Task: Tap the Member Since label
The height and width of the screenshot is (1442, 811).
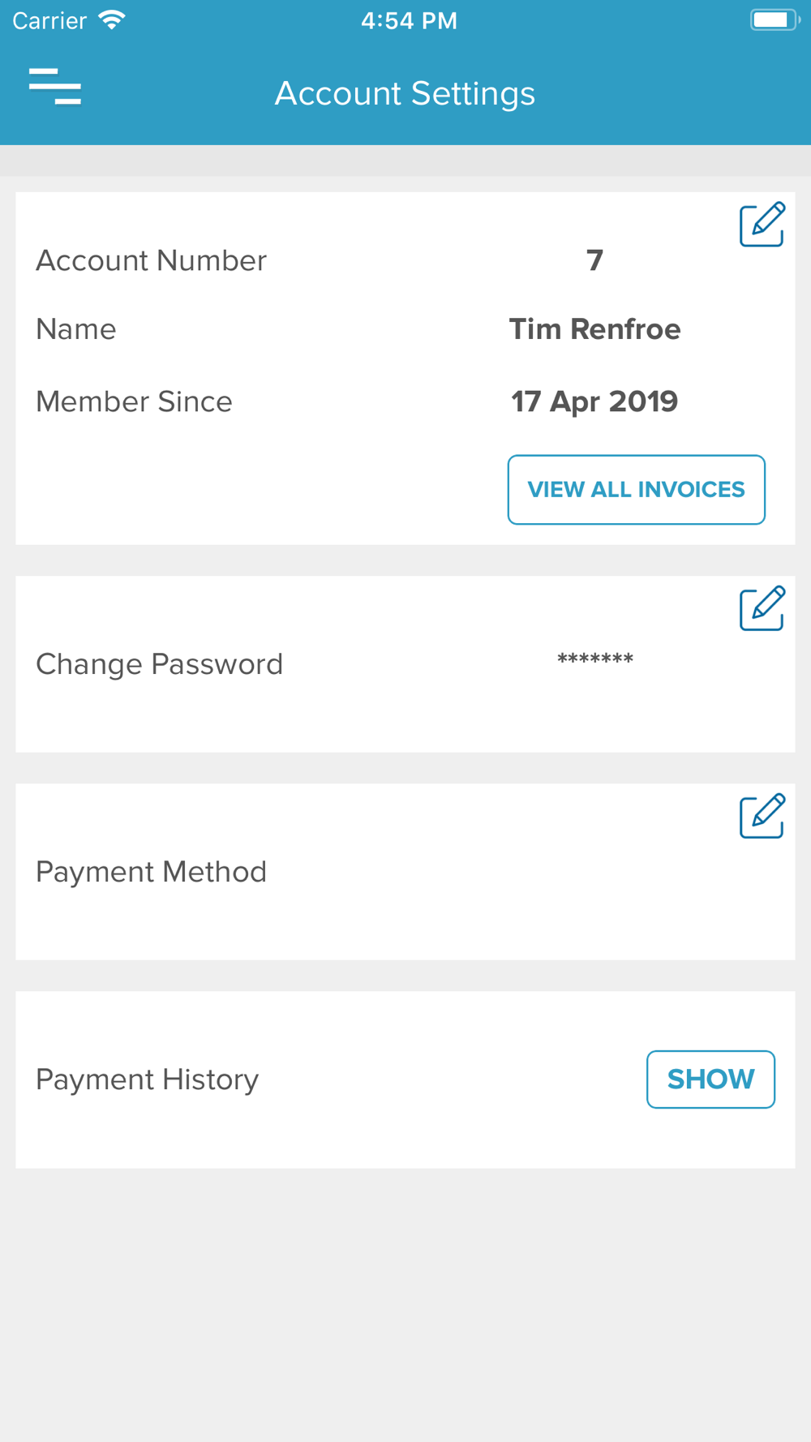Action: pyautogui.click(x=134, y=401)
